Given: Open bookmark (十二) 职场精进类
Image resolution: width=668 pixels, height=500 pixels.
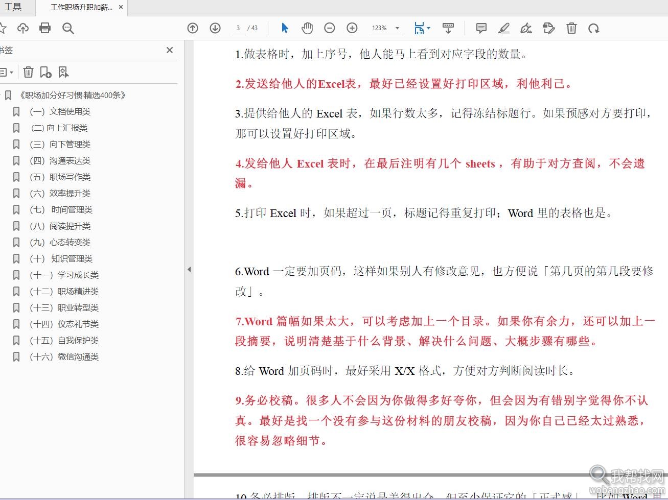Looking at the screenshot, I should pyautogui.click(x=64, y=291).
